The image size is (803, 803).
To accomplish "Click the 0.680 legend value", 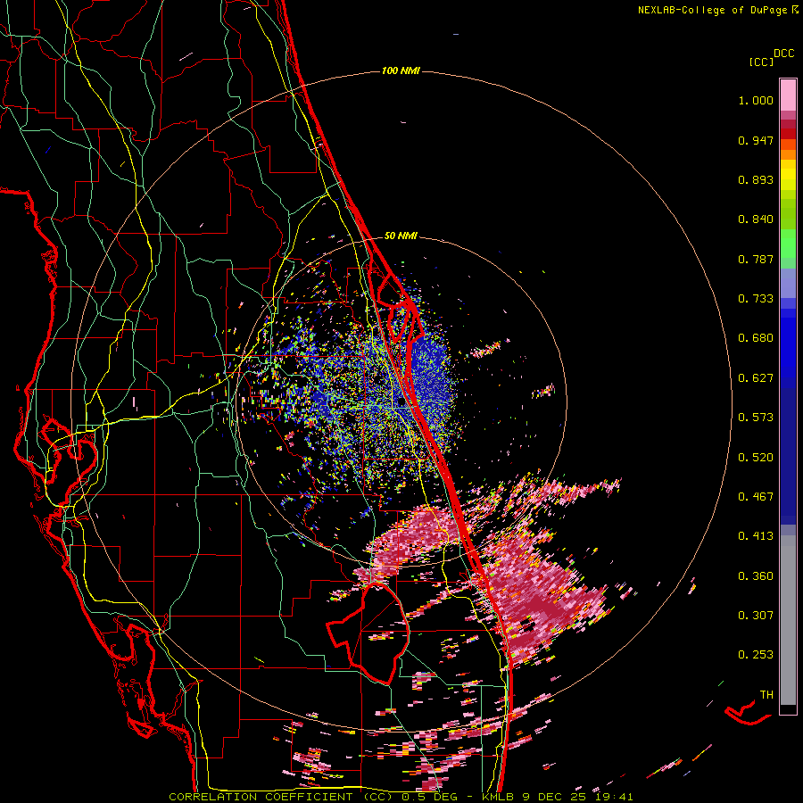I will pos(756,338).
